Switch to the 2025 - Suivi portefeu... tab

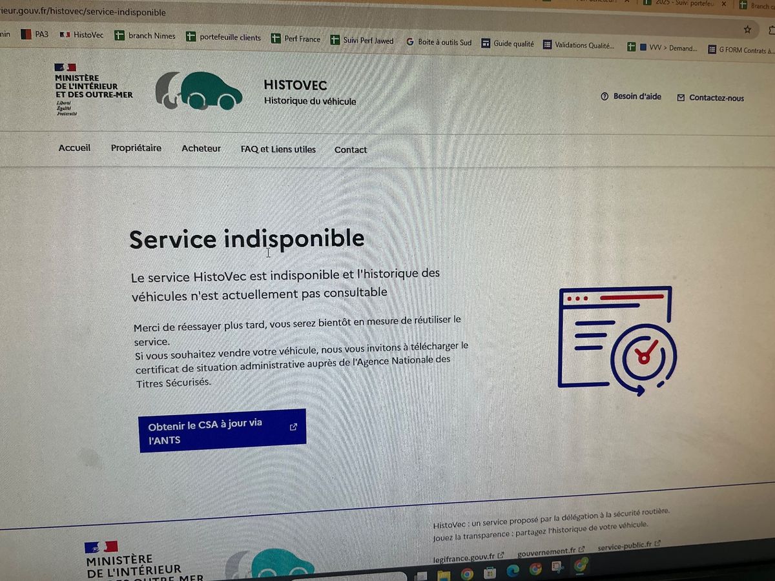[x=683, y=3]
